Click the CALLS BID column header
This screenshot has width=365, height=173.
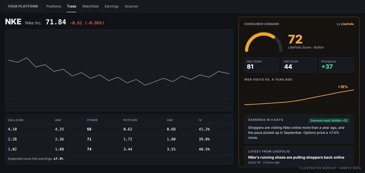[x=15, y=120]
